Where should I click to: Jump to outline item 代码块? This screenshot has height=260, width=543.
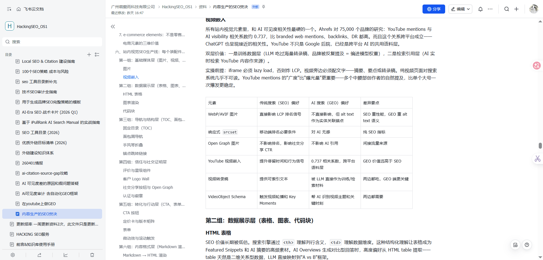click(129, 111)
